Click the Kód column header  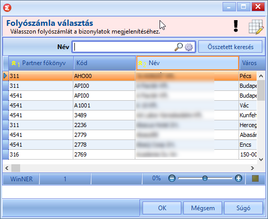pos(105,63)
